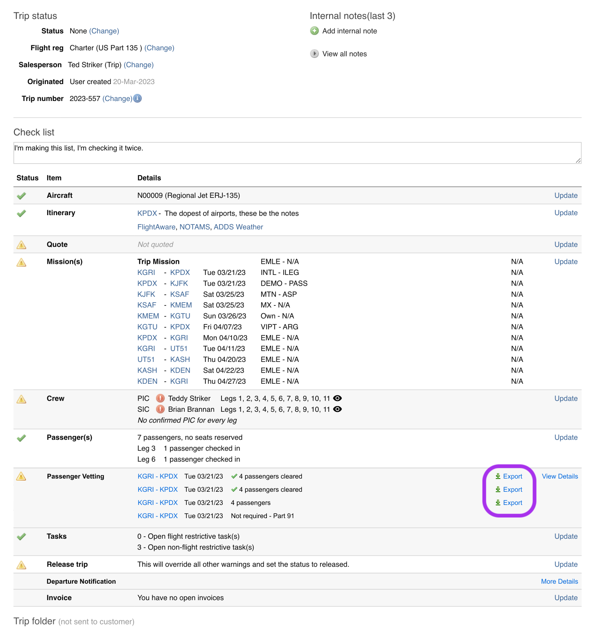This screenshot has width=589, height=636.
Task: Open View Details for Passenger Vetting
Action: click(x=560, y=476)
